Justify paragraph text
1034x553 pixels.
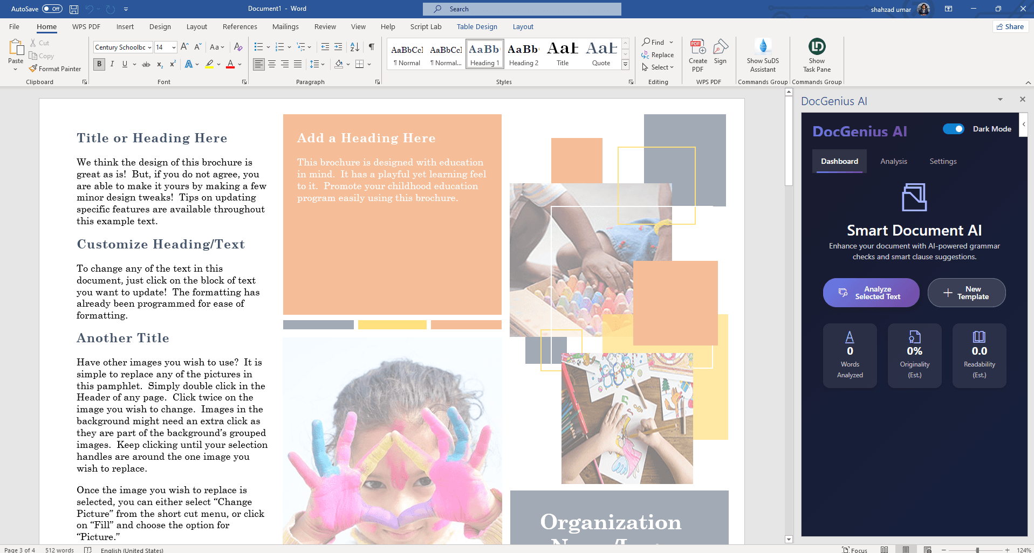point(298,64)
